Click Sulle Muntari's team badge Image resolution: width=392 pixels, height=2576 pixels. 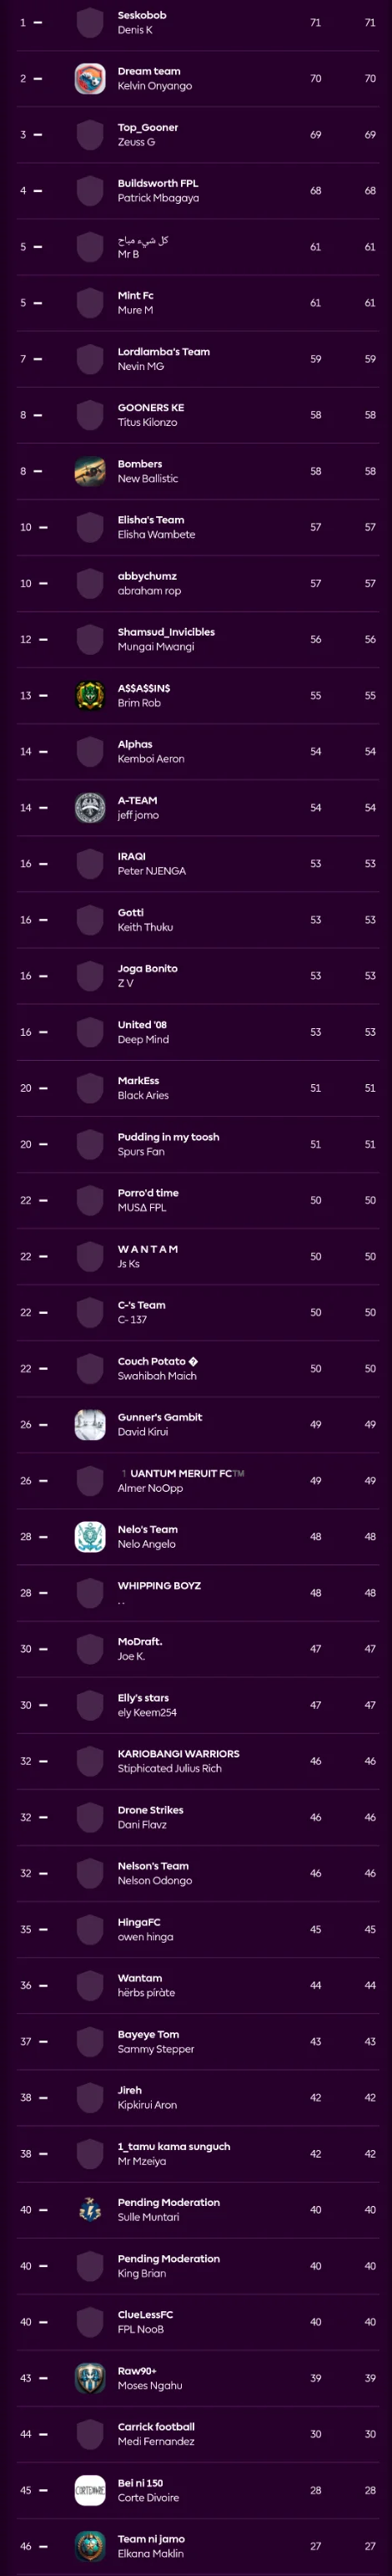[x=90, y=2209]
